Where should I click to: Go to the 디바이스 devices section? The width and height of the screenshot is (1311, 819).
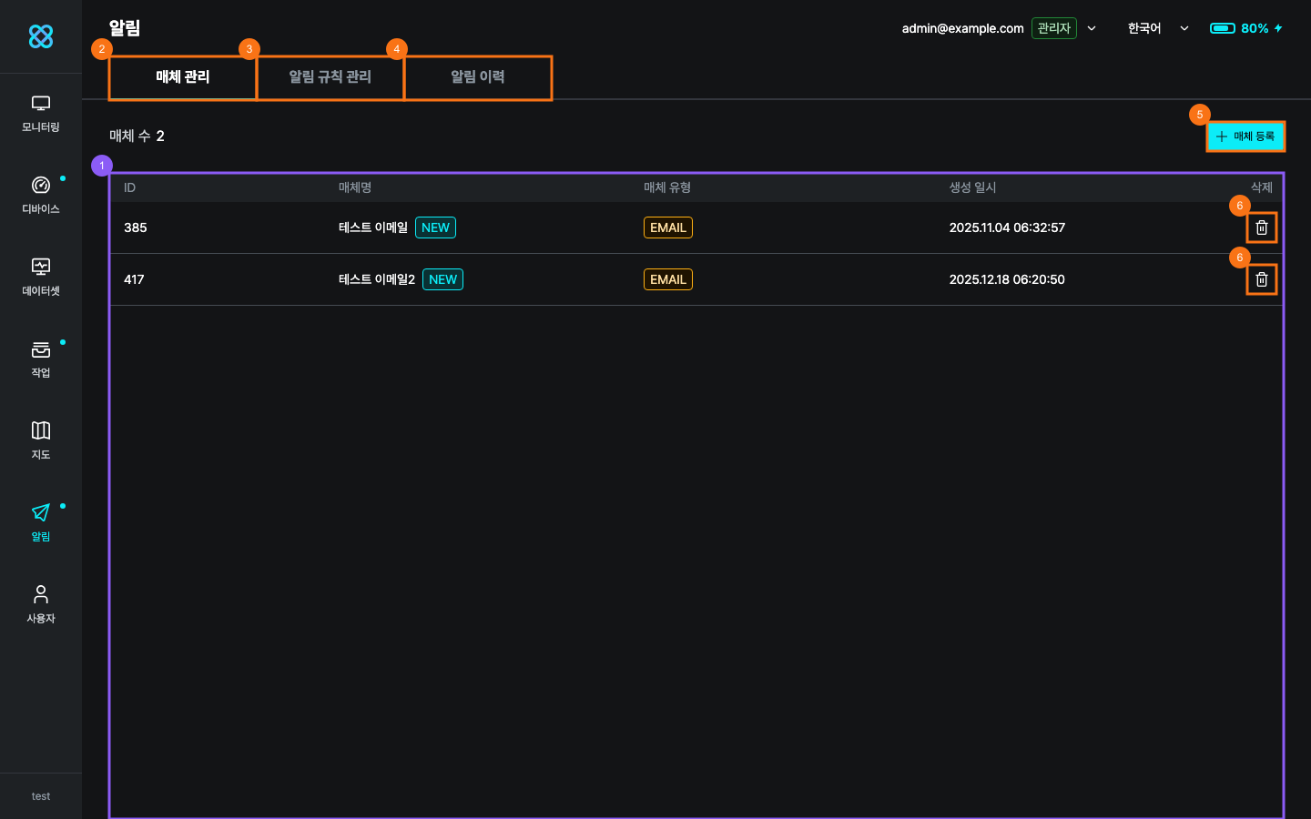click(41, 196)
